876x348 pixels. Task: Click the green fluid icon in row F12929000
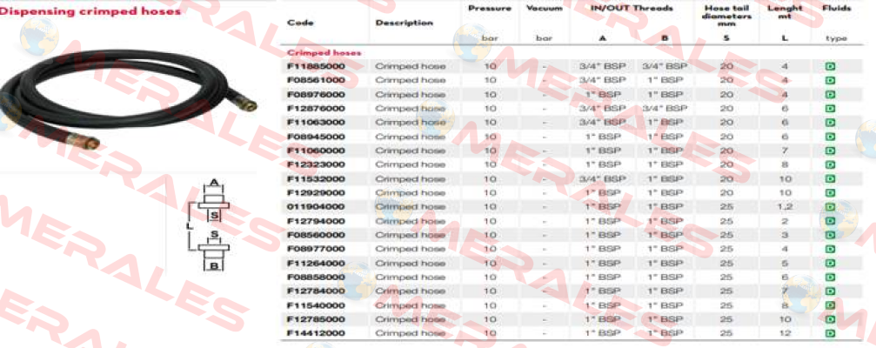(x=830, y=193)
